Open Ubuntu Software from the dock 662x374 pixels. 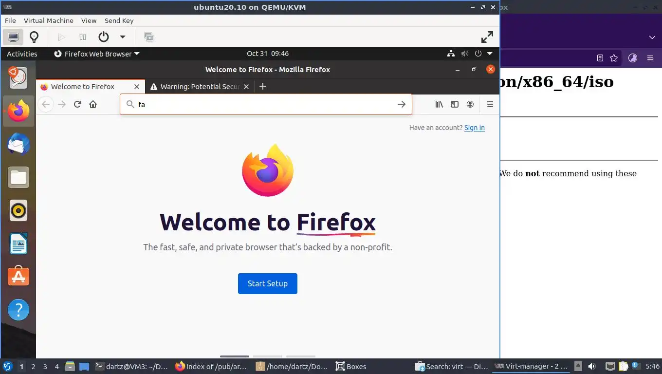18,277
